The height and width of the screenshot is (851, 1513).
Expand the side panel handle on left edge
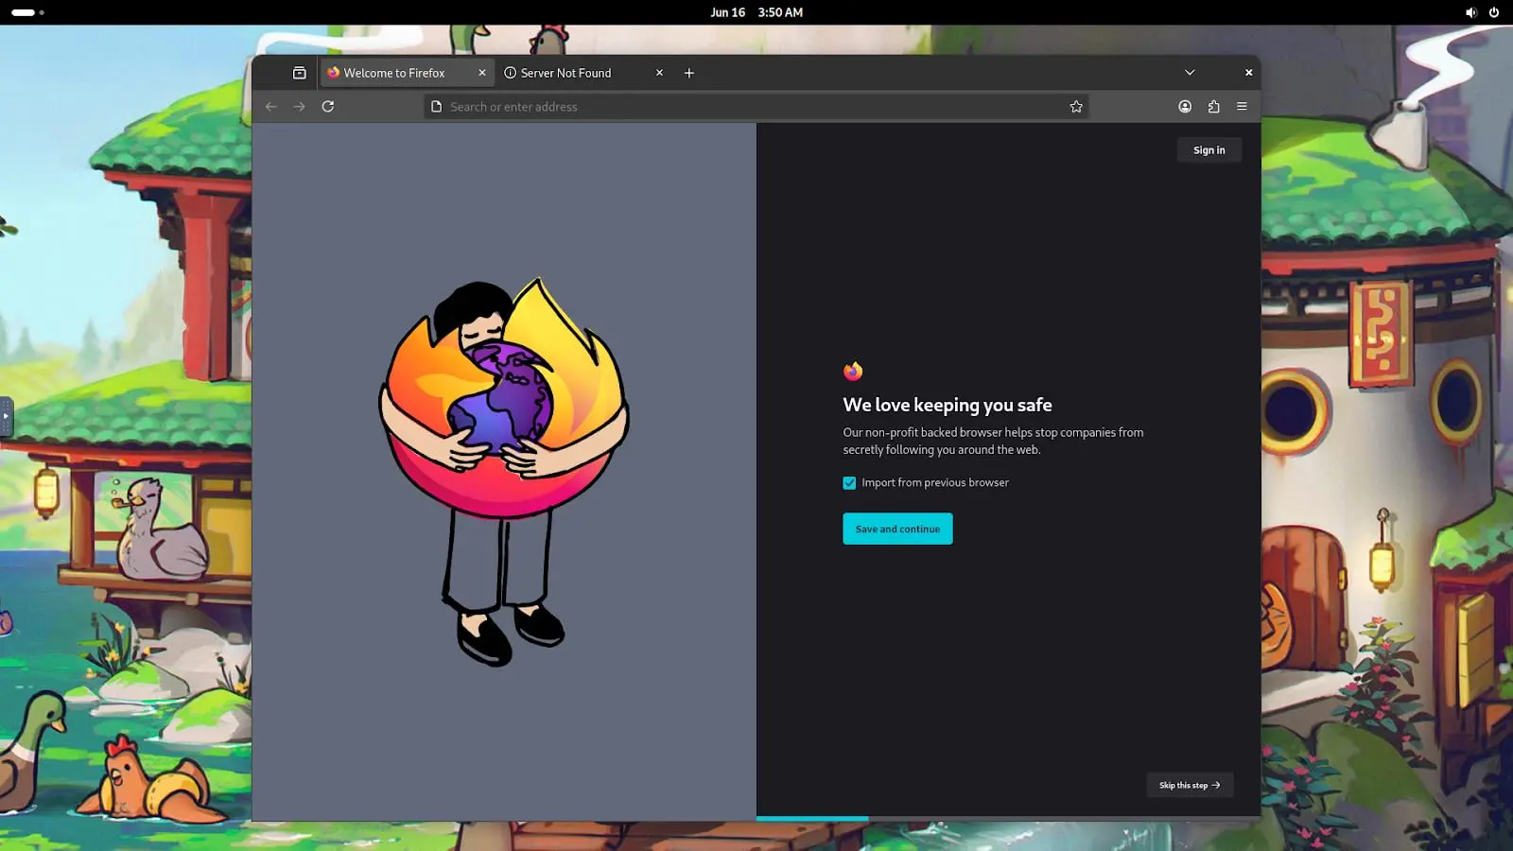click(x=6, y=416)
